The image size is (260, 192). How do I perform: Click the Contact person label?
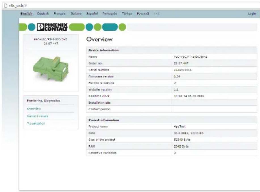100,109
